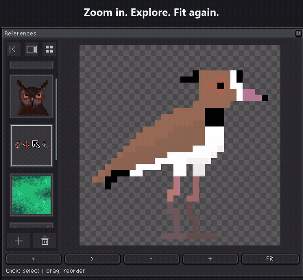
Task: Click the status hint text at bottom
Action: pos(45,271)
